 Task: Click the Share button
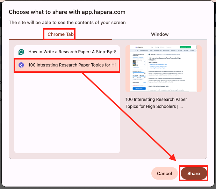pyautogui.click(x=194, y=173)
